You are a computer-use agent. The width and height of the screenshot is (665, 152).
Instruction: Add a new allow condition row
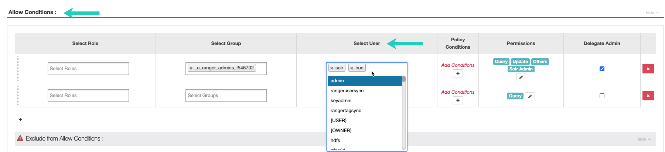pyautogui.click(x=20, y=120)
